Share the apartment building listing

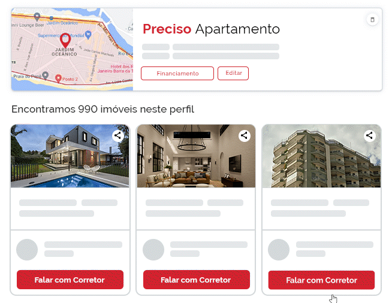pos(369,136)
